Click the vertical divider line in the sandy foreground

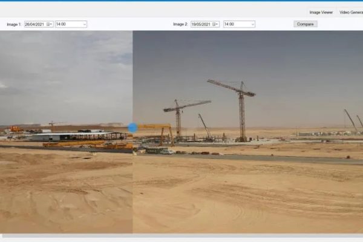coord(132,194)
